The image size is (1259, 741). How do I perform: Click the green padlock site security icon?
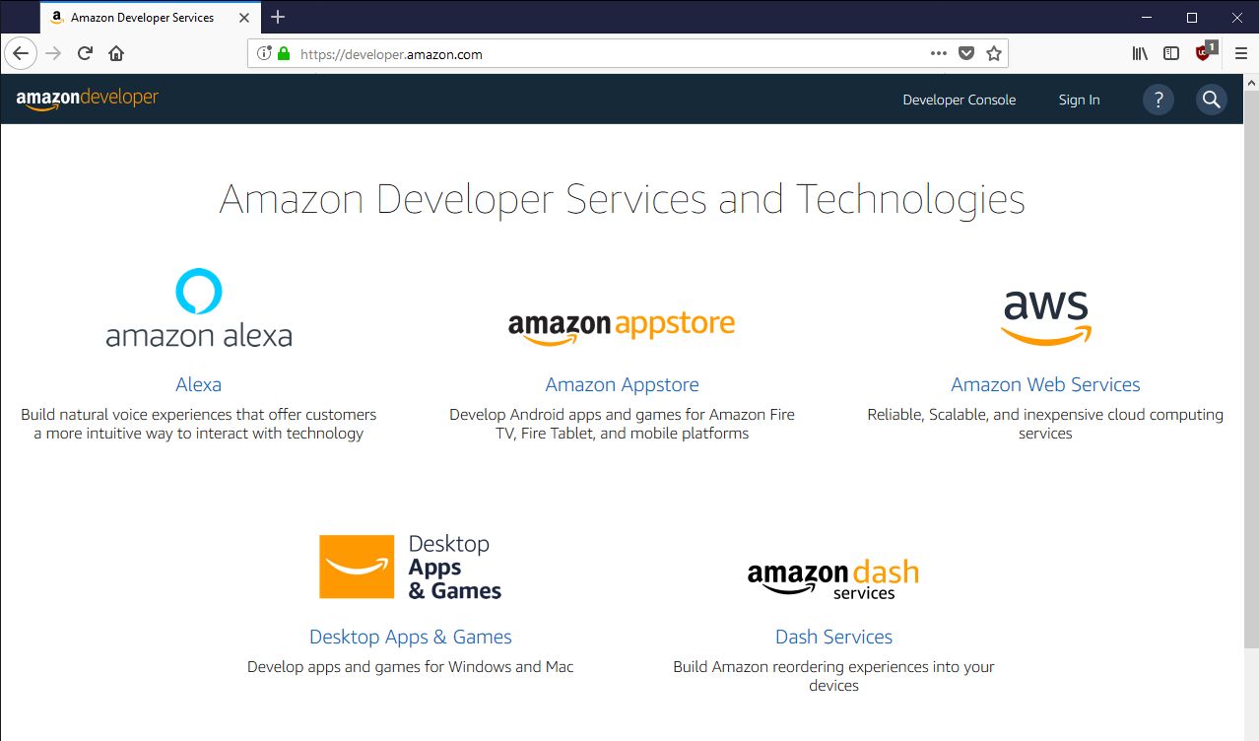(284, 54)
